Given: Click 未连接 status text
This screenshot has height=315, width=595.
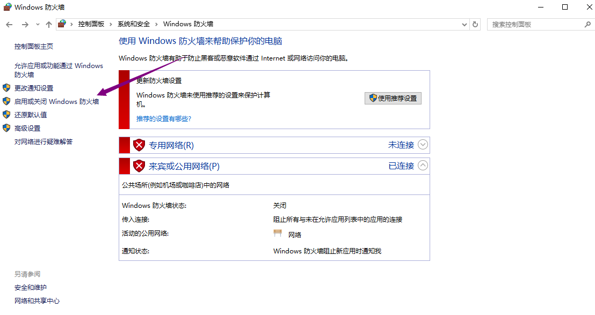Looking at the screenshot, I should pos(401,145).
